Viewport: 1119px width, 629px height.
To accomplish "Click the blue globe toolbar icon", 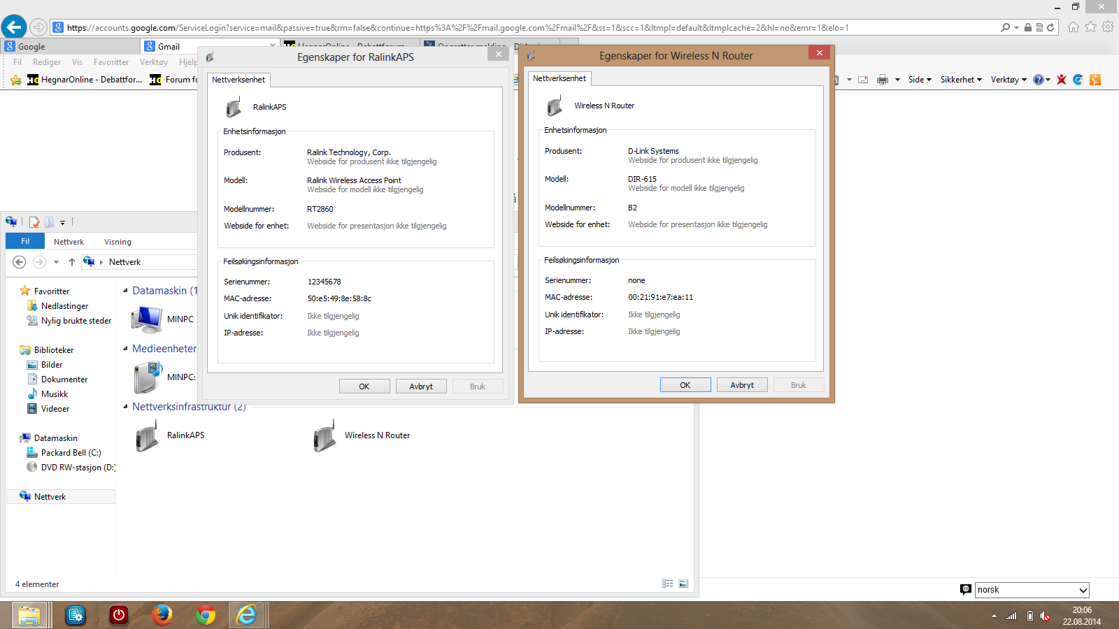I will click(x=1078, y=80).
